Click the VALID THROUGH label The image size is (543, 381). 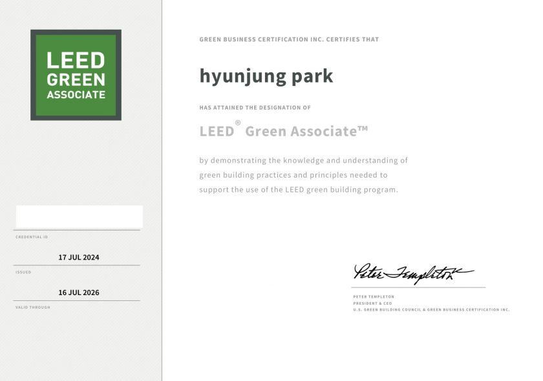click(33, 307)
